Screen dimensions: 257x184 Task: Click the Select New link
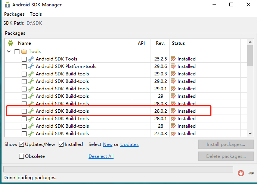click(x=108, y=144)
